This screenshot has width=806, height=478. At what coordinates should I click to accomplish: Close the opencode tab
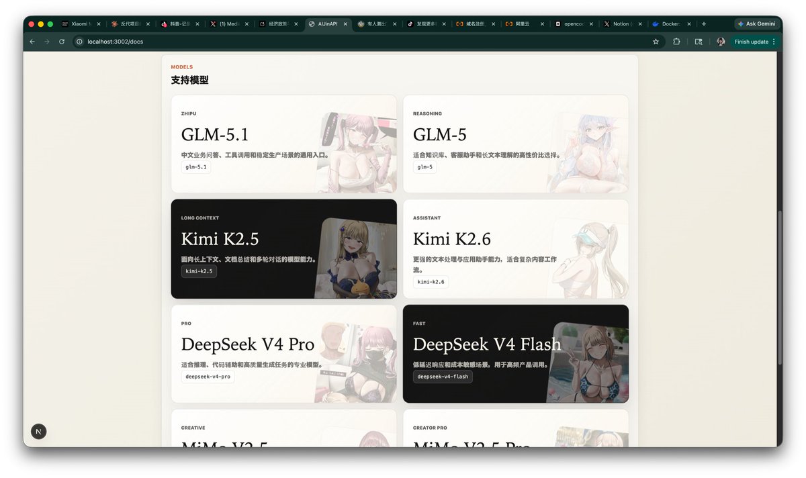pos(591,23)
